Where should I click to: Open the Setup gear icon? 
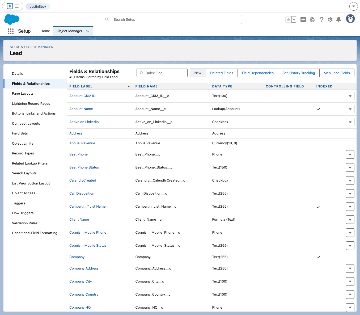pos(330,19)
